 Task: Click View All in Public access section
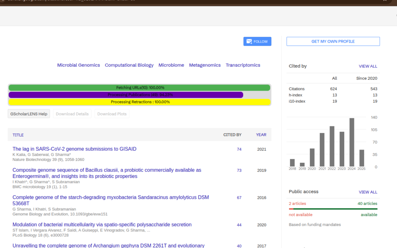(x=368, y=192)
